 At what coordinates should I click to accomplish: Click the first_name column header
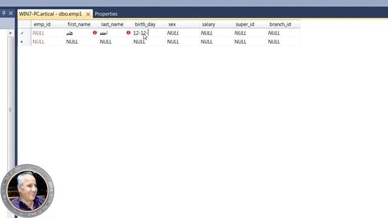pos(82,24)
